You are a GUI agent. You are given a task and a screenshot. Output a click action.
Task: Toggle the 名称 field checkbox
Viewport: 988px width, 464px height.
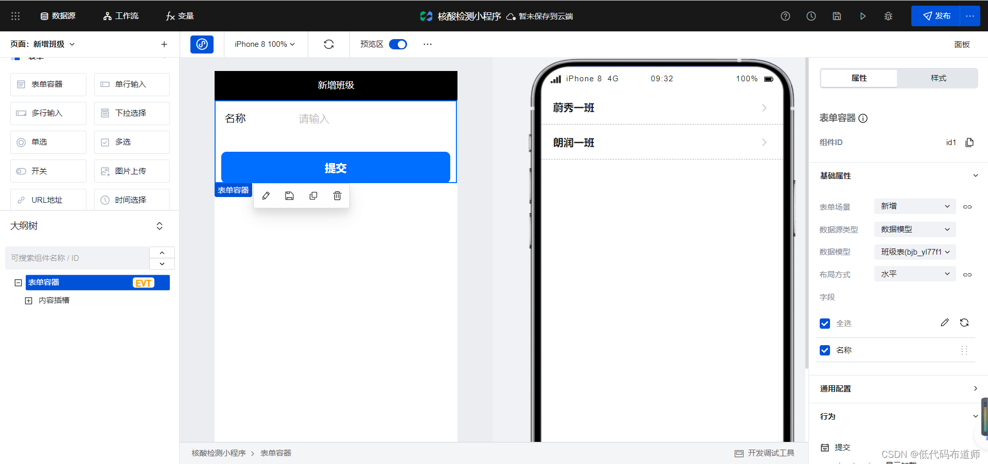tap(825, 350)
